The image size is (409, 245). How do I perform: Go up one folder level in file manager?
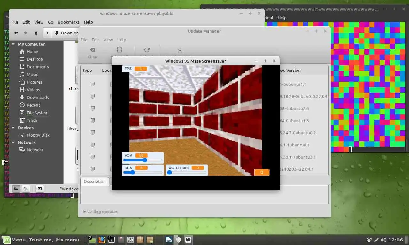pos(36,33)
